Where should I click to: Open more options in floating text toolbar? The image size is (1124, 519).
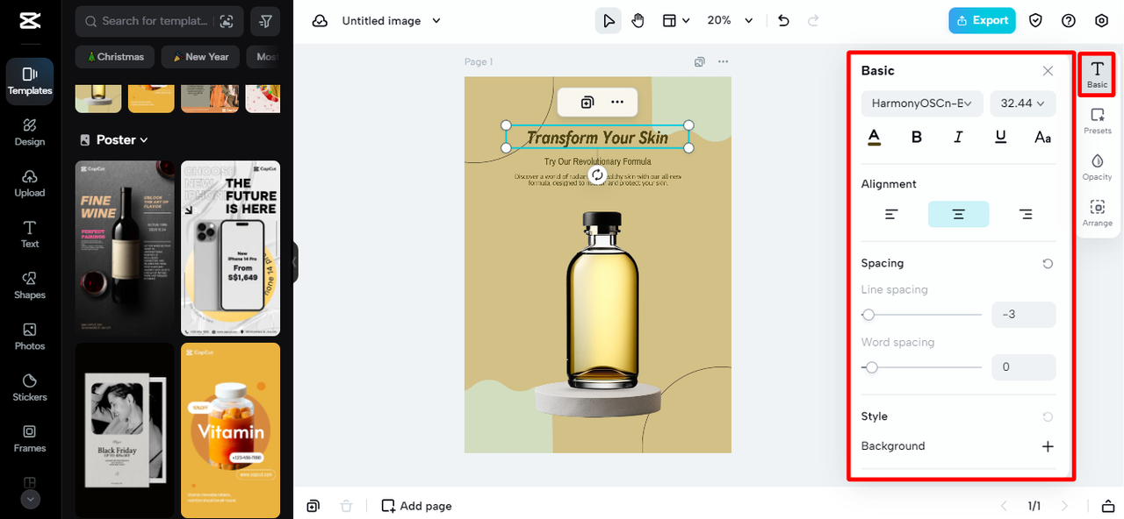click(x=617, y=103)
